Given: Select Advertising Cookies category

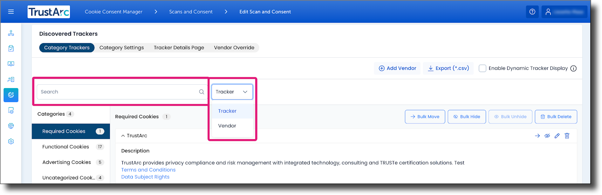Looking at the screenshot, I should coord(71,162).
